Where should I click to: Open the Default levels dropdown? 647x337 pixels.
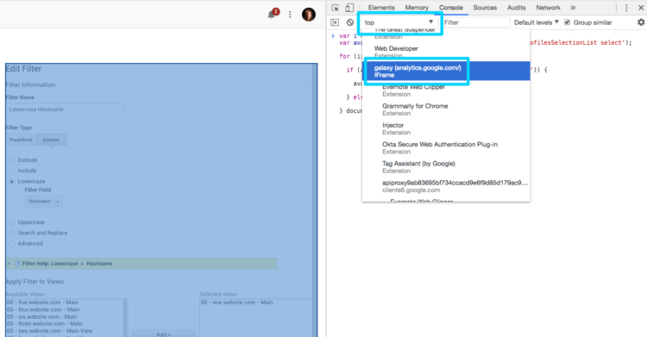(536, 22)
